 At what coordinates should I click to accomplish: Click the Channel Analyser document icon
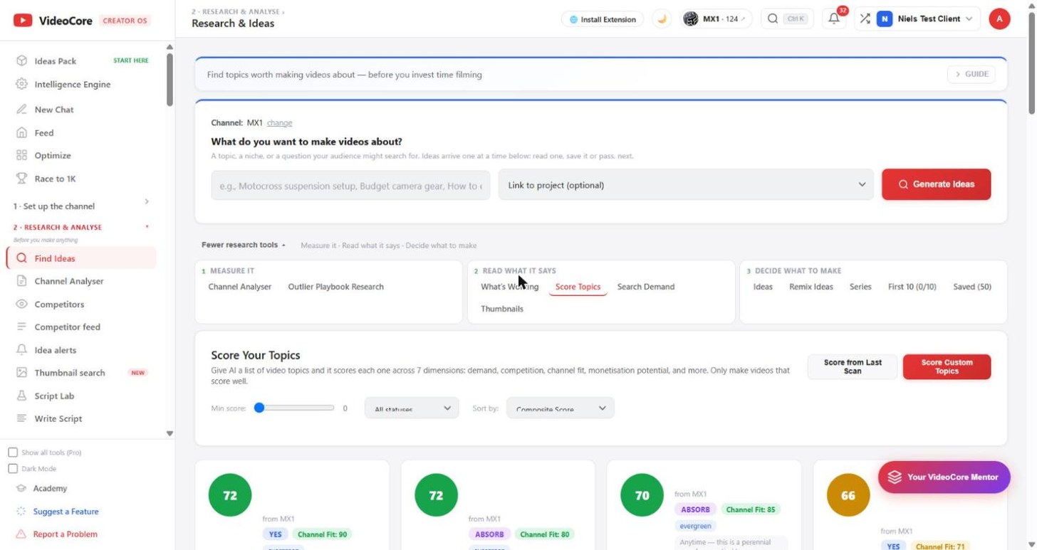[x=21, y=281]
